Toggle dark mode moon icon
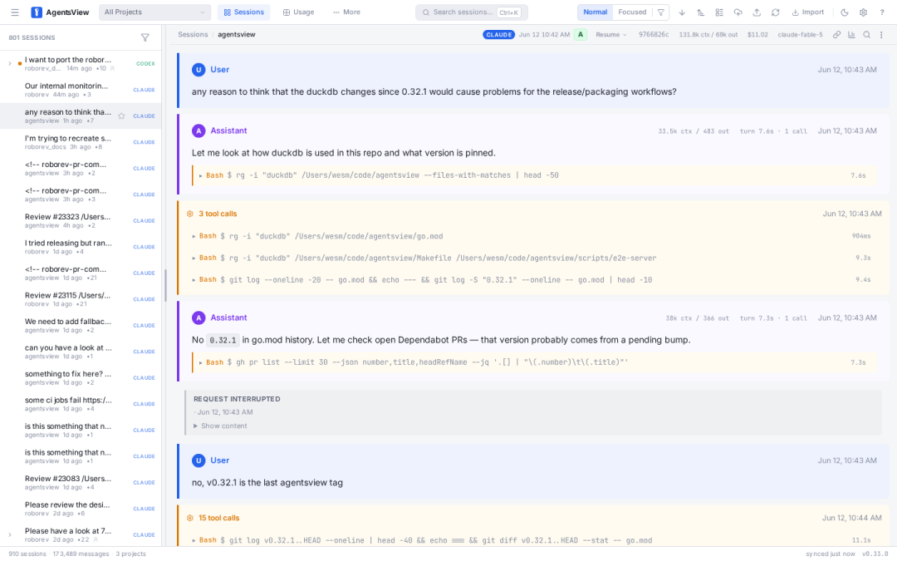 [x=845, y=12]
